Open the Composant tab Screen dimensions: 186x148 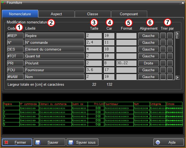point(129,14)
